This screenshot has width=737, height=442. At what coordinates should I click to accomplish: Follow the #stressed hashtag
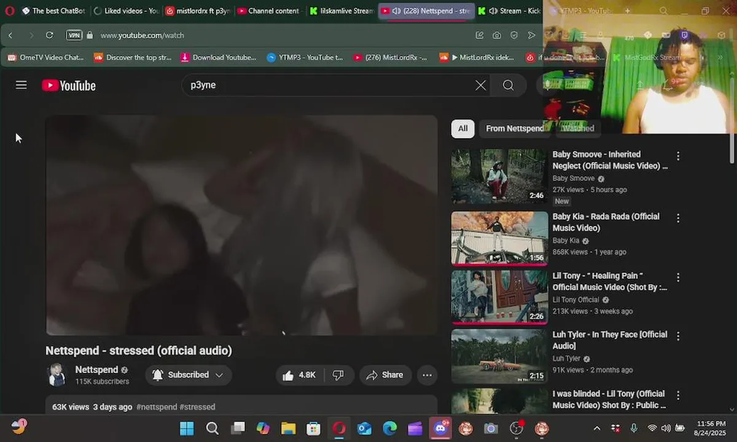coord(197,407)
